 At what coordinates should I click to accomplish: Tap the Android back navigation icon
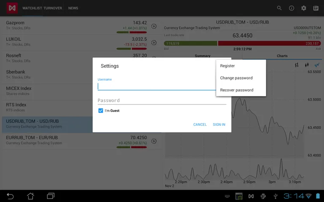(x=10, y=196)
